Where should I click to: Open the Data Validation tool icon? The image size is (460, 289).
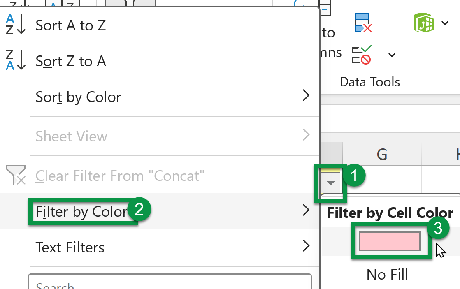361,55
